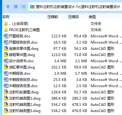
Task: Click the 56.1 KB compressed size value
Action: (x=81, y=49)
